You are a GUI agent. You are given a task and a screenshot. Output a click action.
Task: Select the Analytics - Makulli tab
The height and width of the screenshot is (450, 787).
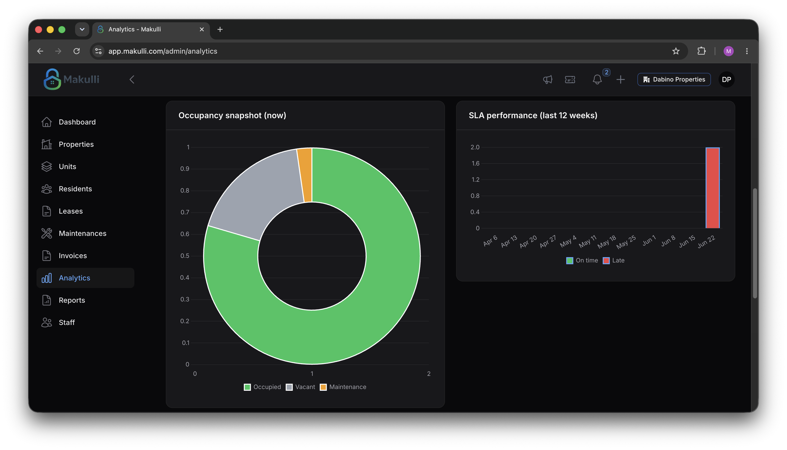151,29
